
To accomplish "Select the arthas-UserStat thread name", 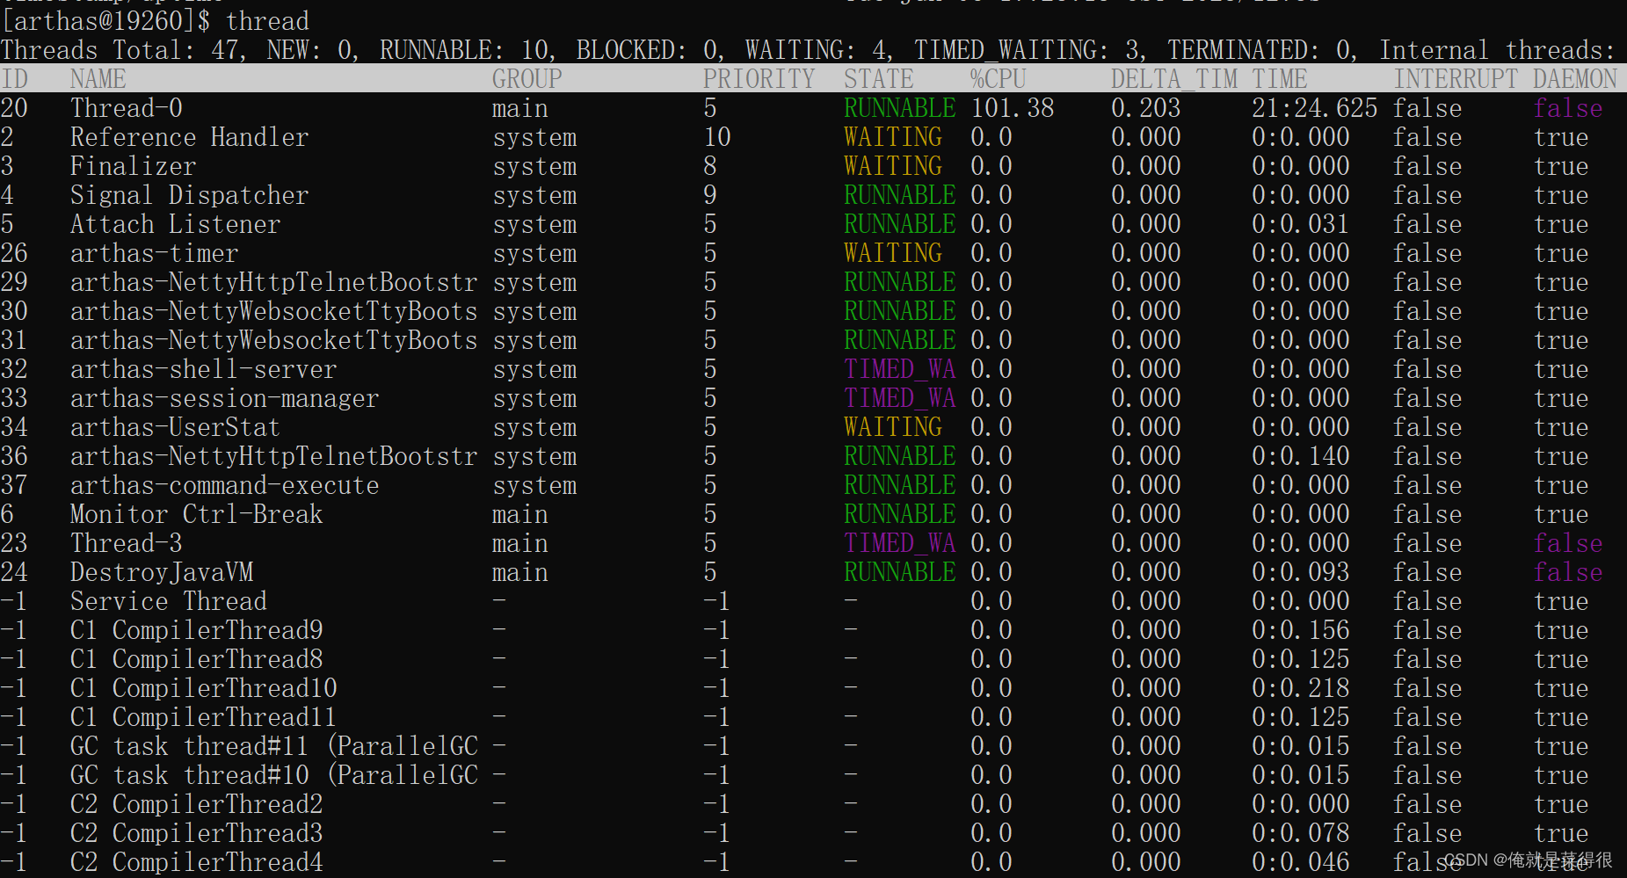I will [x=176, y=427].
